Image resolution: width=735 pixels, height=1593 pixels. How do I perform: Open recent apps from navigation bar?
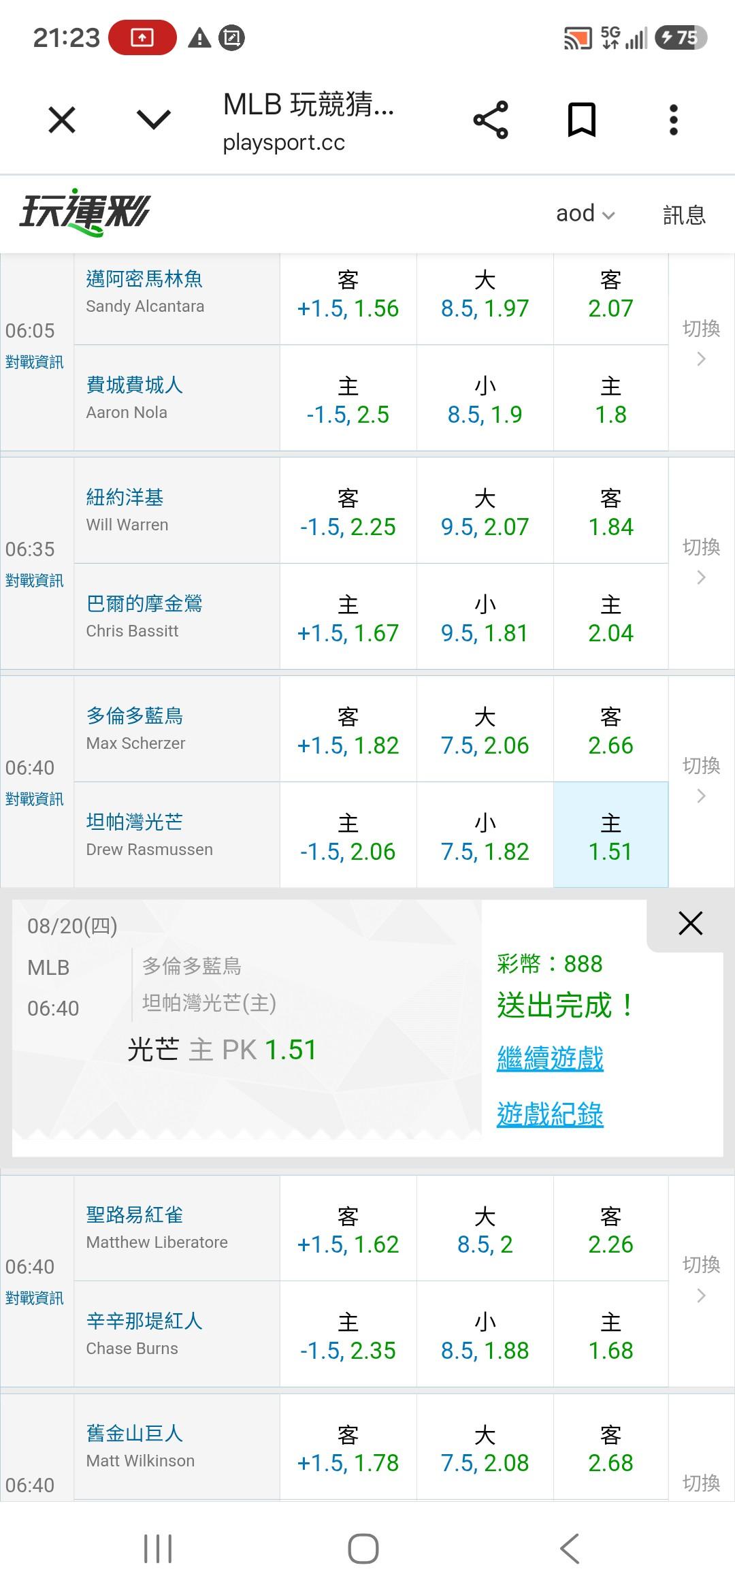click(x=158, y=1549)
